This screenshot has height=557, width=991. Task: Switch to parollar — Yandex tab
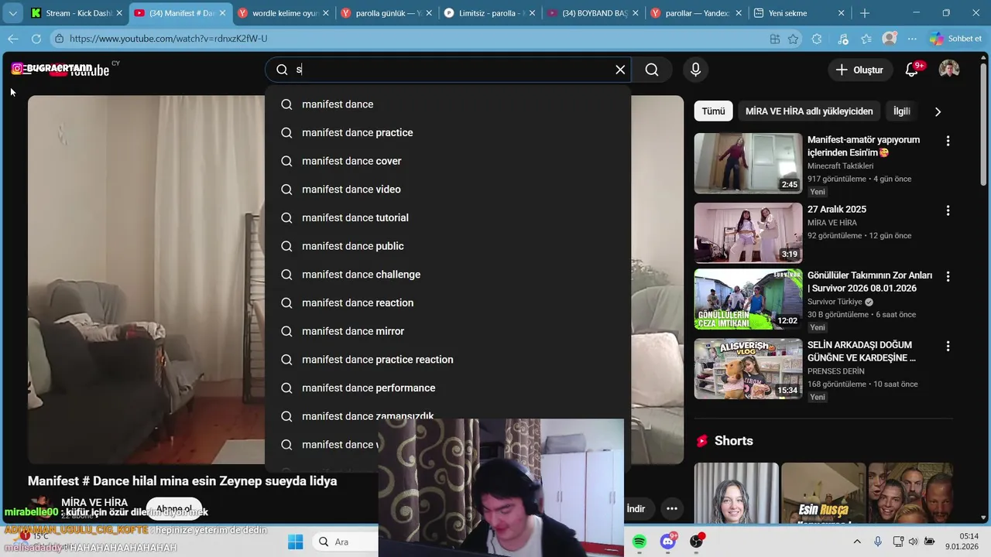[x=696, y=13]
